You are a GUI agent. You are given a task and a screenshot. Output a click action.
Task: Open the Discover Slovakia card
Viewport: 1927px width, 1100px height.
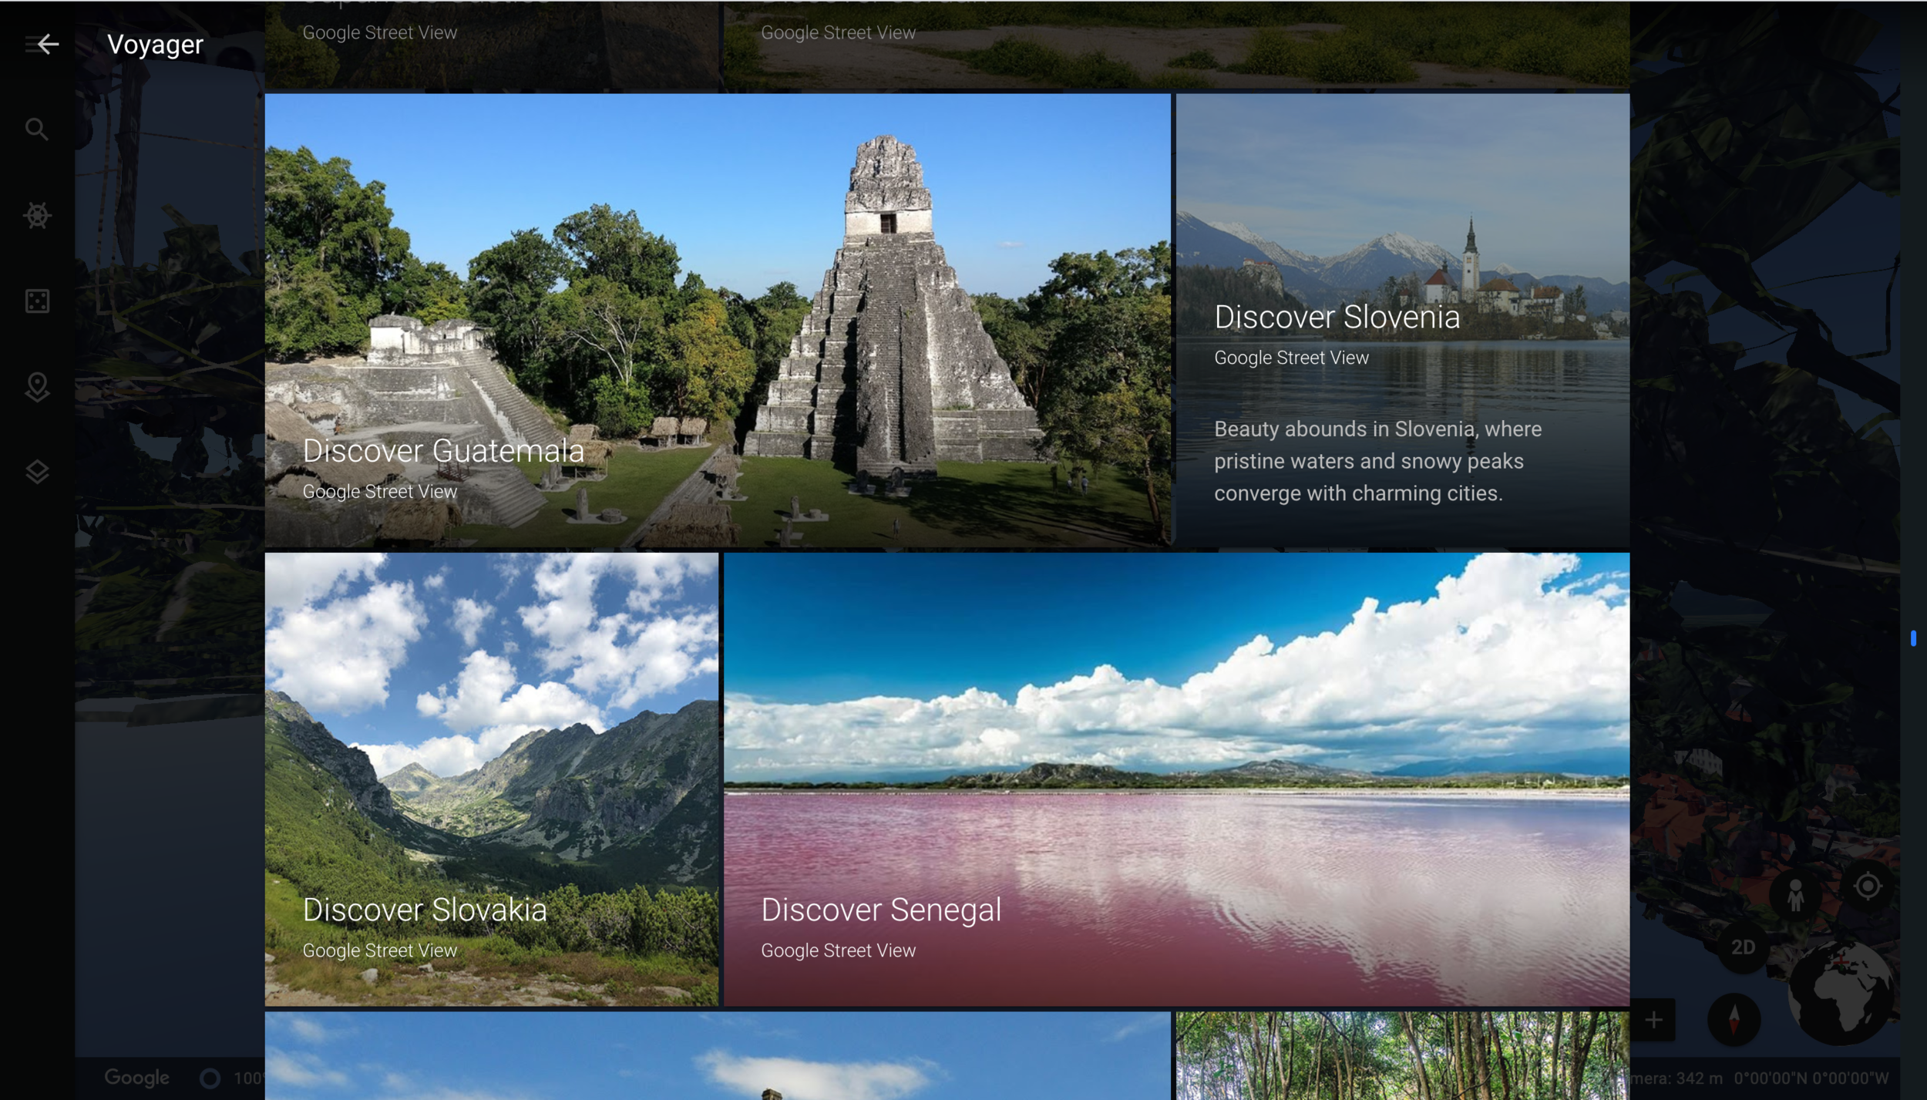coord(492,779)
